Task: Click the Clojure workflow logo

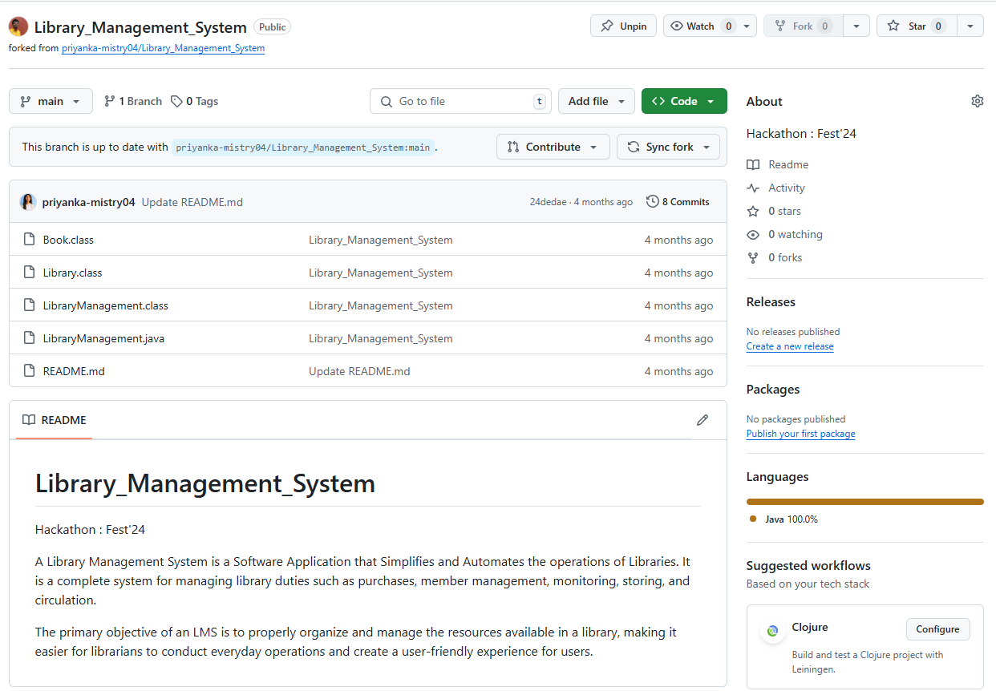Action: tap(772, 631)
